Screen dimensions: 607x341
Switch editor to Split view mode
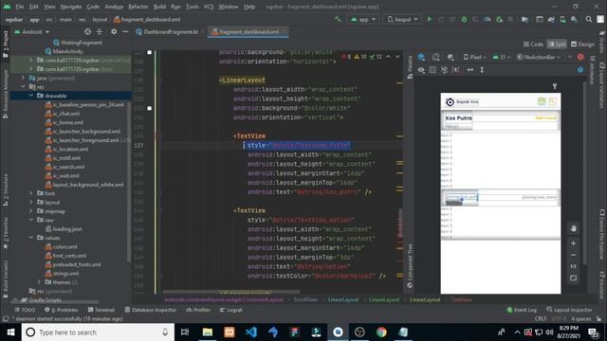[x=557, y=45]
